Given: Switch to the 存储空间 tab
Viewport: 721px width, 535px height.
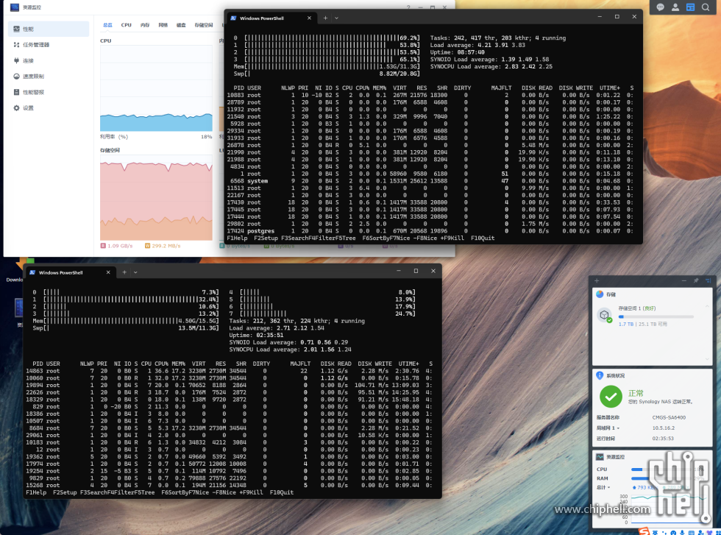Looking at the screenshot, I should pyautogui.click(x=203, y=25).
